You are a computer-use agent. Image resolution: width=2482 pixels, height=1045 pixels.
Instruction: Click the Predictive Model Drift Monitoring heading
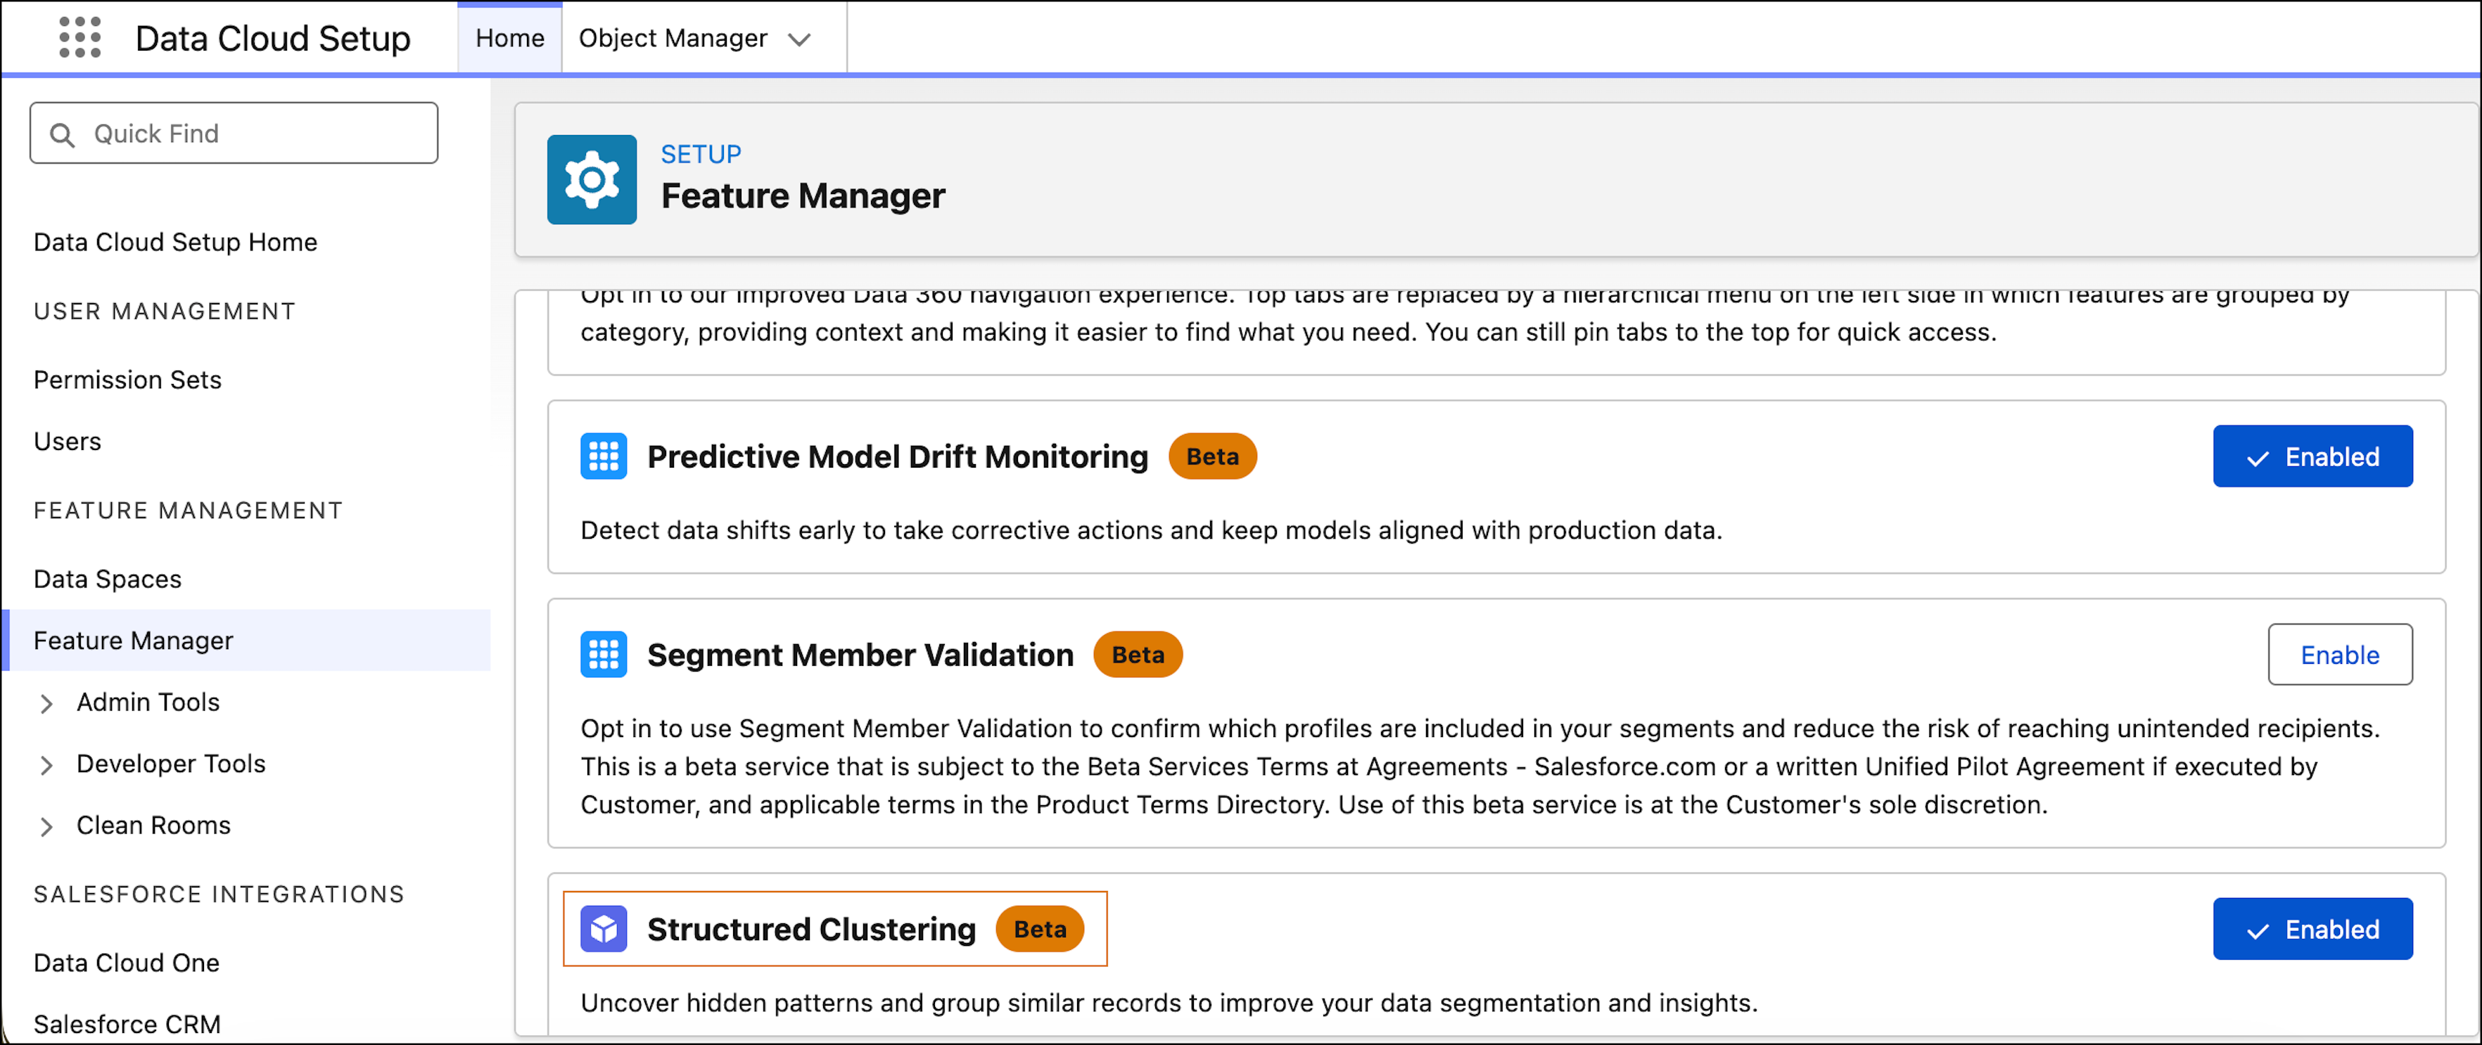897,456
